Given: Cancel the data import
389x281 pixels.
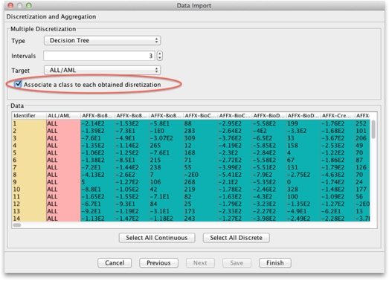Looking at the screenshot, I should 115,262.
